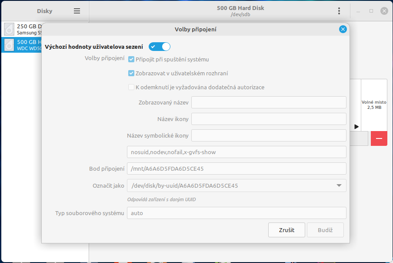
Task: Close the Volby připojení dialog
Action: pyautogui.click(x=343, y=29)
